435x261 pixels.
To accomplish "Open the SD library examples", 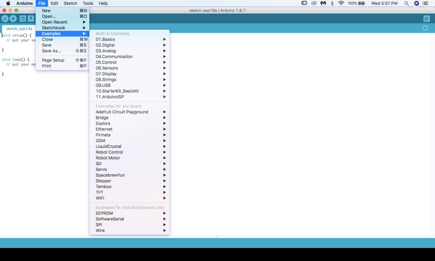I will tap(130, 164).
